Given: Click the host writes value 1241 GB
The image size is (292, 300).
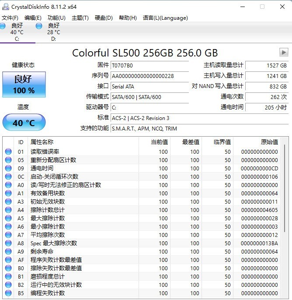Looking at the screenshot, I should coord(267,76).
